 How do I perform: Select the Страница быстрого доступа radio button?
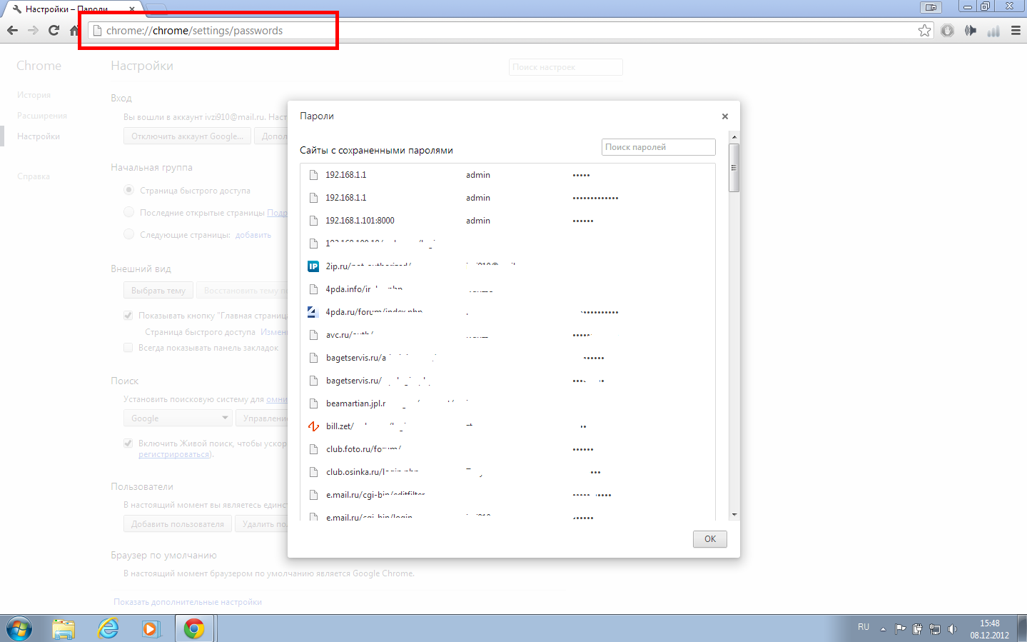point(128,190)
